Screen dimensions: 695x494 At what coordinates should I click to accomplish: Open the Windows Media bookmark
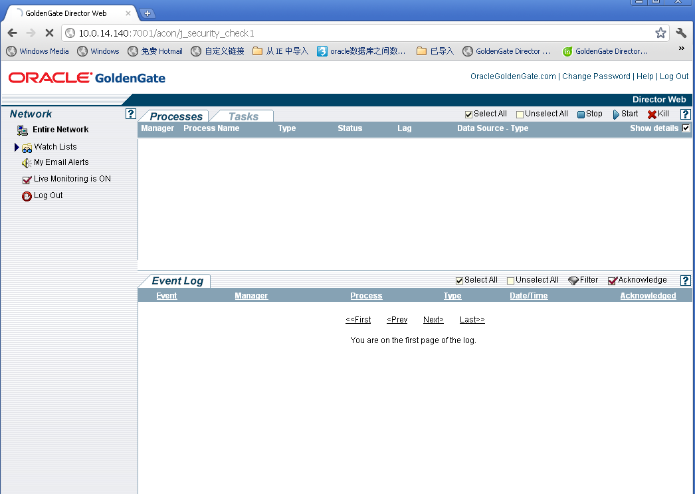38,51
